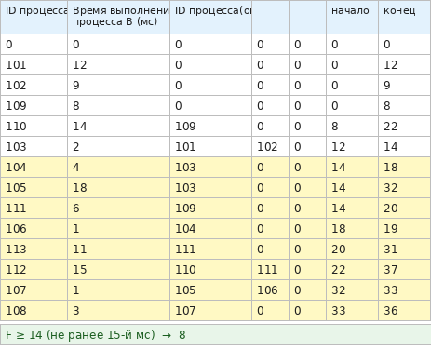Select process ID cell 110 in first column
431x351 pixels.
pos(34,127)
